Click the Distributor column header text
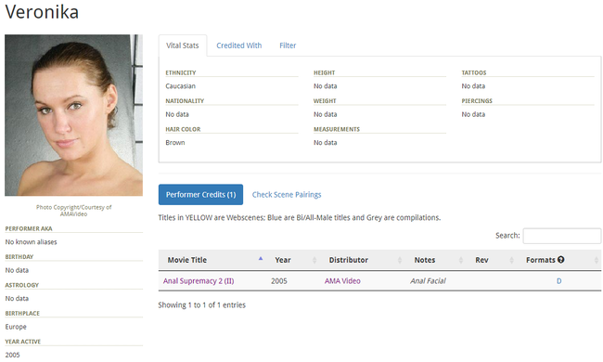This screenshot has width=603, height=362. (x=349, y=260)
